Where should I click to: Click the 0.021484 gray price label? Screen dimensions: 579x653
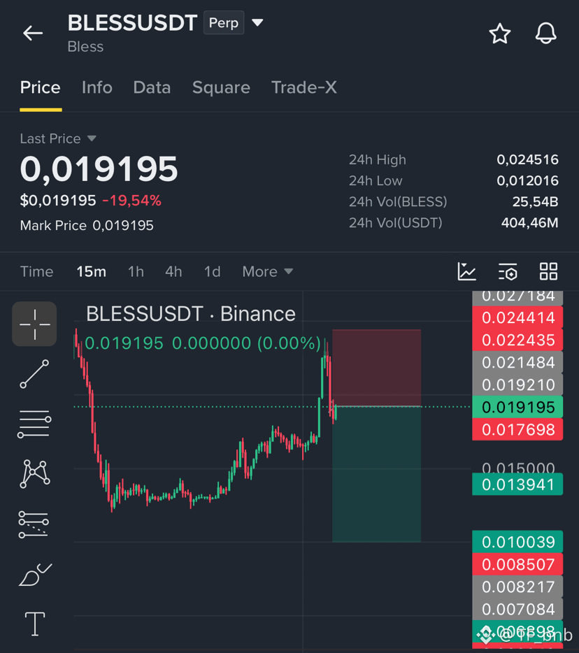517,362
